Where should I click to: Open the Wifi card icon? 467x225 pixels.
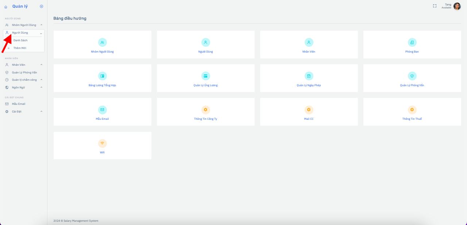tap(103, 144)
